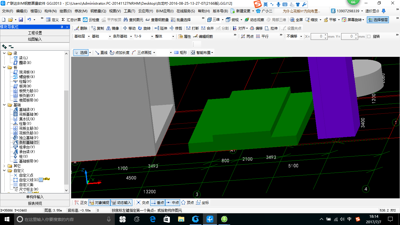The width and height of the screenshot is (400, 225).
Task: Open the 在线服务(S) menu
Action: pos(186,11)
